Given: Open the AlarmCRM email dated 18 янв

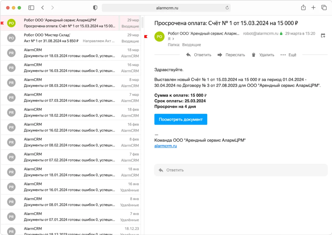Looking at the screenshot, I should [x=70, y=172].
